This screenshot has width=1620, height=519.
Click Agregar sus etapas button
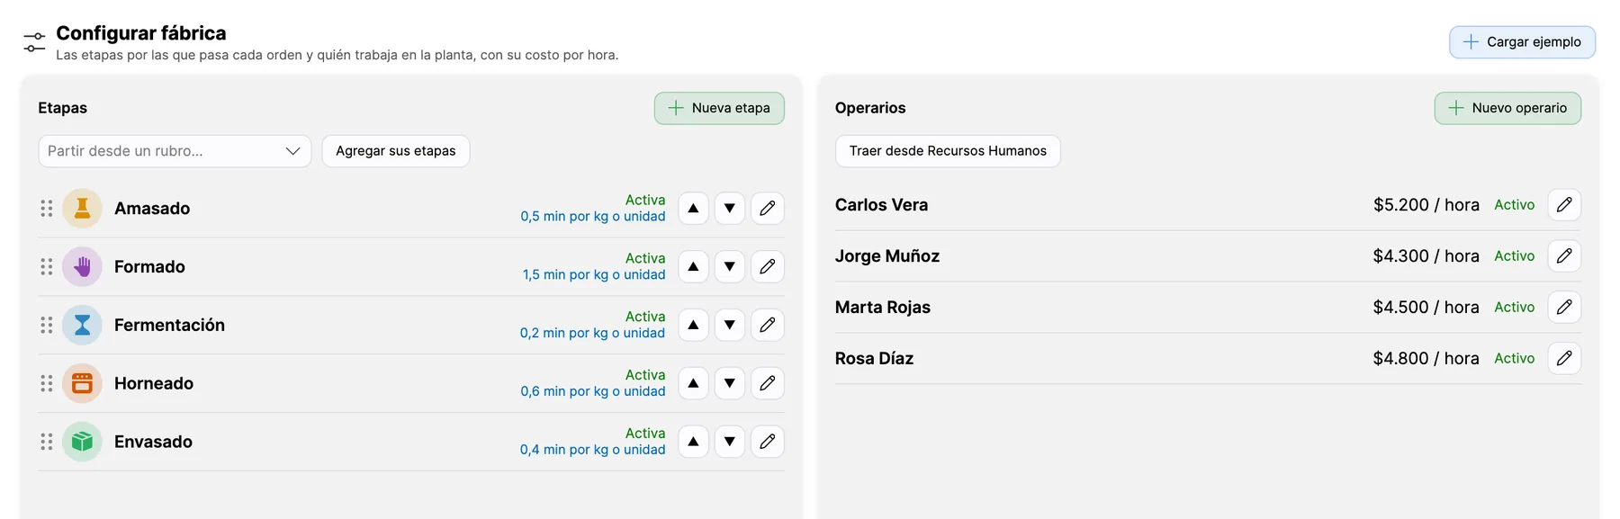(x=396, y=151)
